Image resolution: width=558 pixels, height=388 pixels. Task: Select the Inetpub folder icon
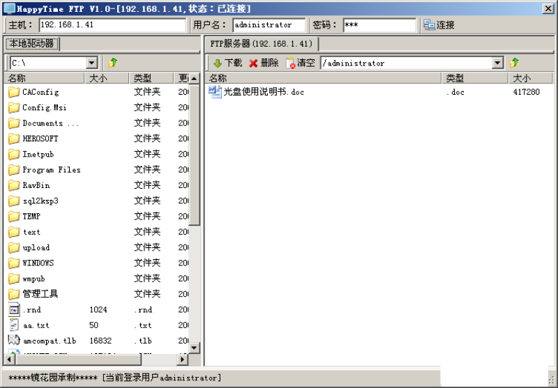[x=14, y=154]
